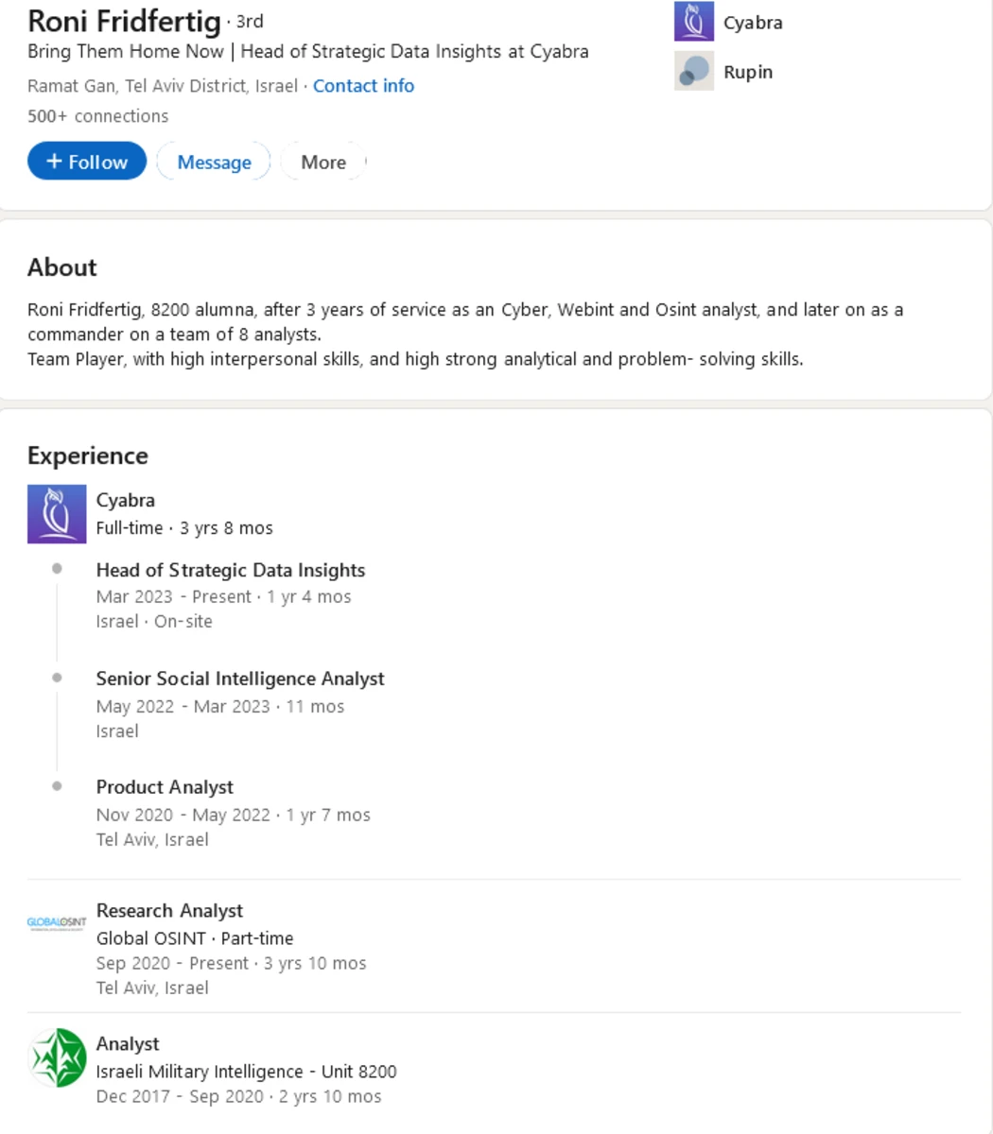Click the Cyabra logo in Experience section
Viewport: 993px width, 1134px height.
tap(57, 514)
